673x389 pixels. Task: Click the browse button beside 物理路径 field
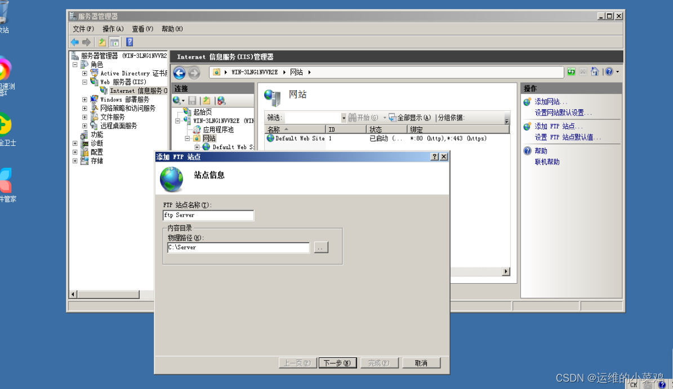tap(320, 247)
